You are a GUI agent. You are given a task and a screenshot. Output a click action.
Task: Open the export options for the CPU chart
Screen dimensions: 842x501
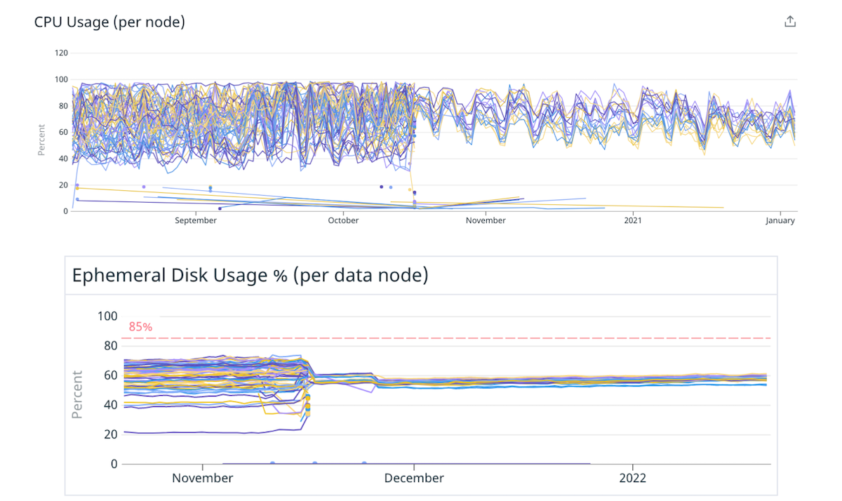[x=789, y=21]
